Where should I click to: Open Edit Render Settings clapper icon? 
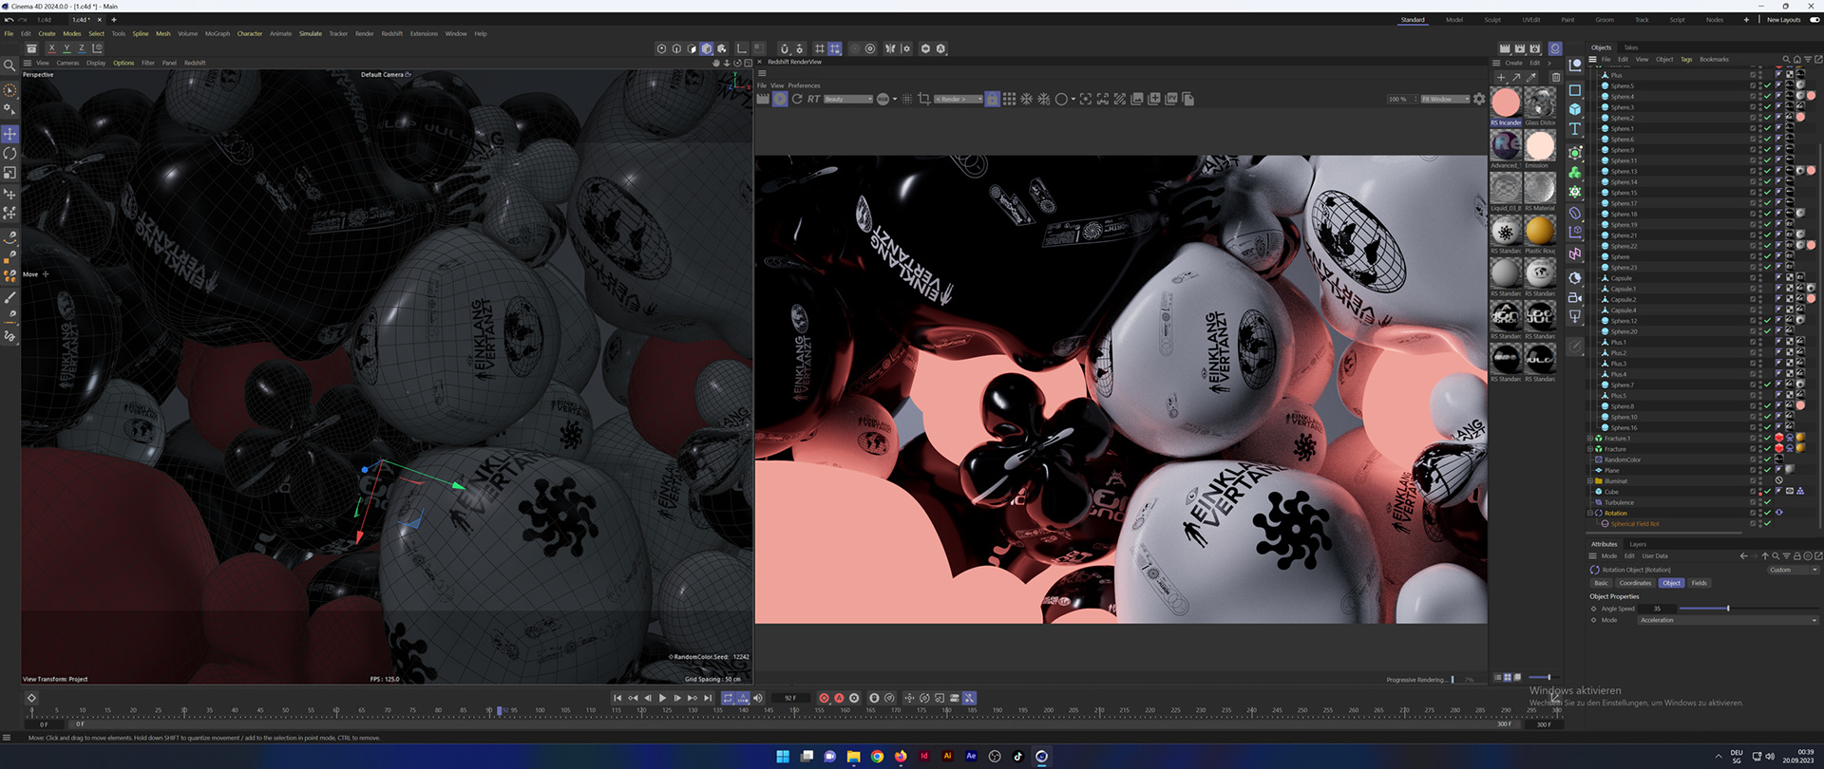[1535, 48]
